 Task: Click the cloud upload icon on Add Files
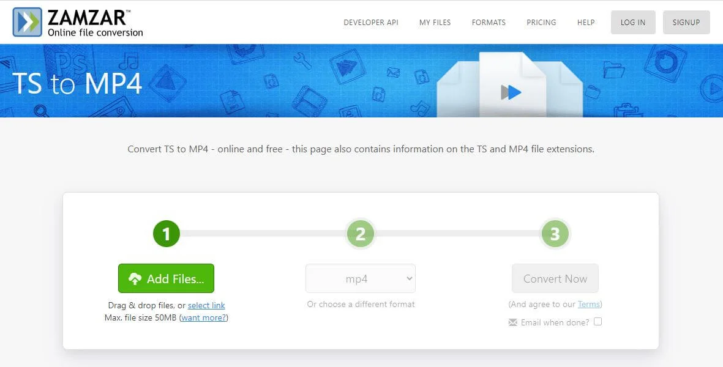pos(135,279)
